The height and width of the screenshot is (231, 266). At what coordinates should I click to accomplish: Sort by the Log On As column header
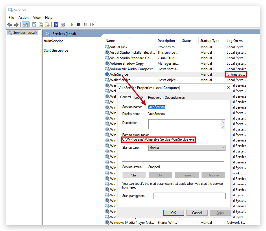coord(236,41)
